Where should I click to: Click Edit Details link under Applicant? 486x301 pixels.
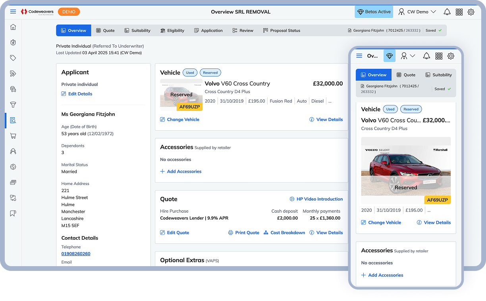[x=77, y=94]
